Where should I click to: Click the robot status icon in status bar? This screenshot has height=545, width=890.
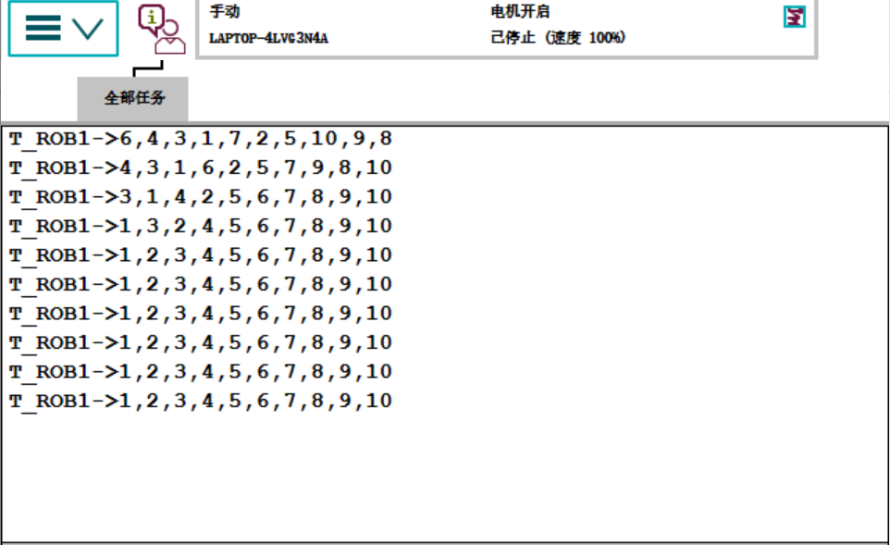pyautogui.click(x=794, y=17)
